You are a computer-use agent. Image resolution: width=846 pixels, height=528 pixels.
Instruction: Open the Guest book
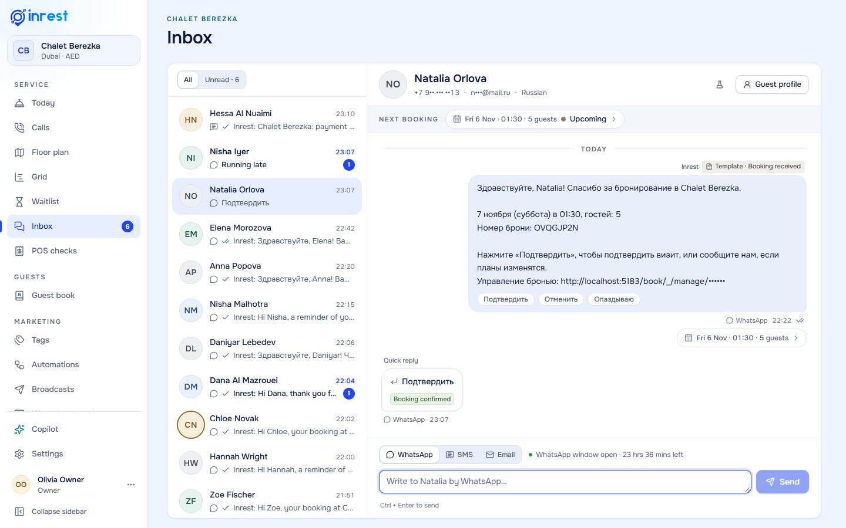click(x=73, y=296)
